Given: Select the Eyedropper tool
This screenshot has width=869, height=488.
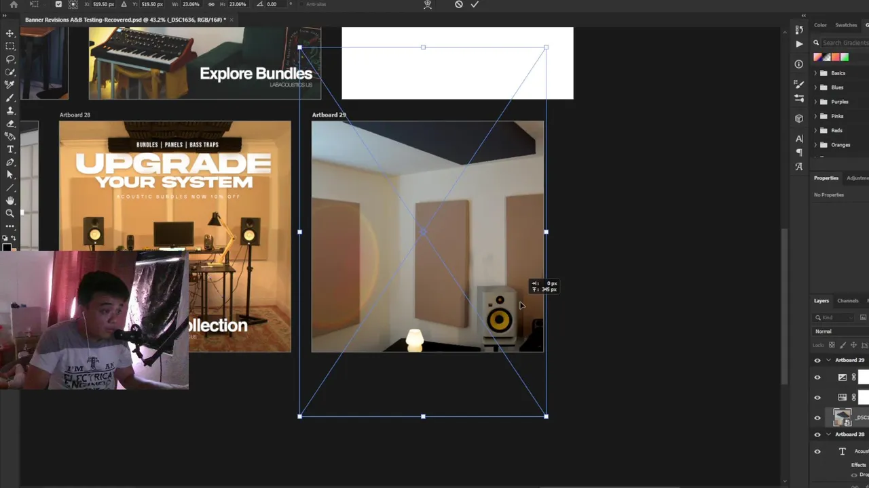Looking at the screenshot, I should [x=10, y=85].
